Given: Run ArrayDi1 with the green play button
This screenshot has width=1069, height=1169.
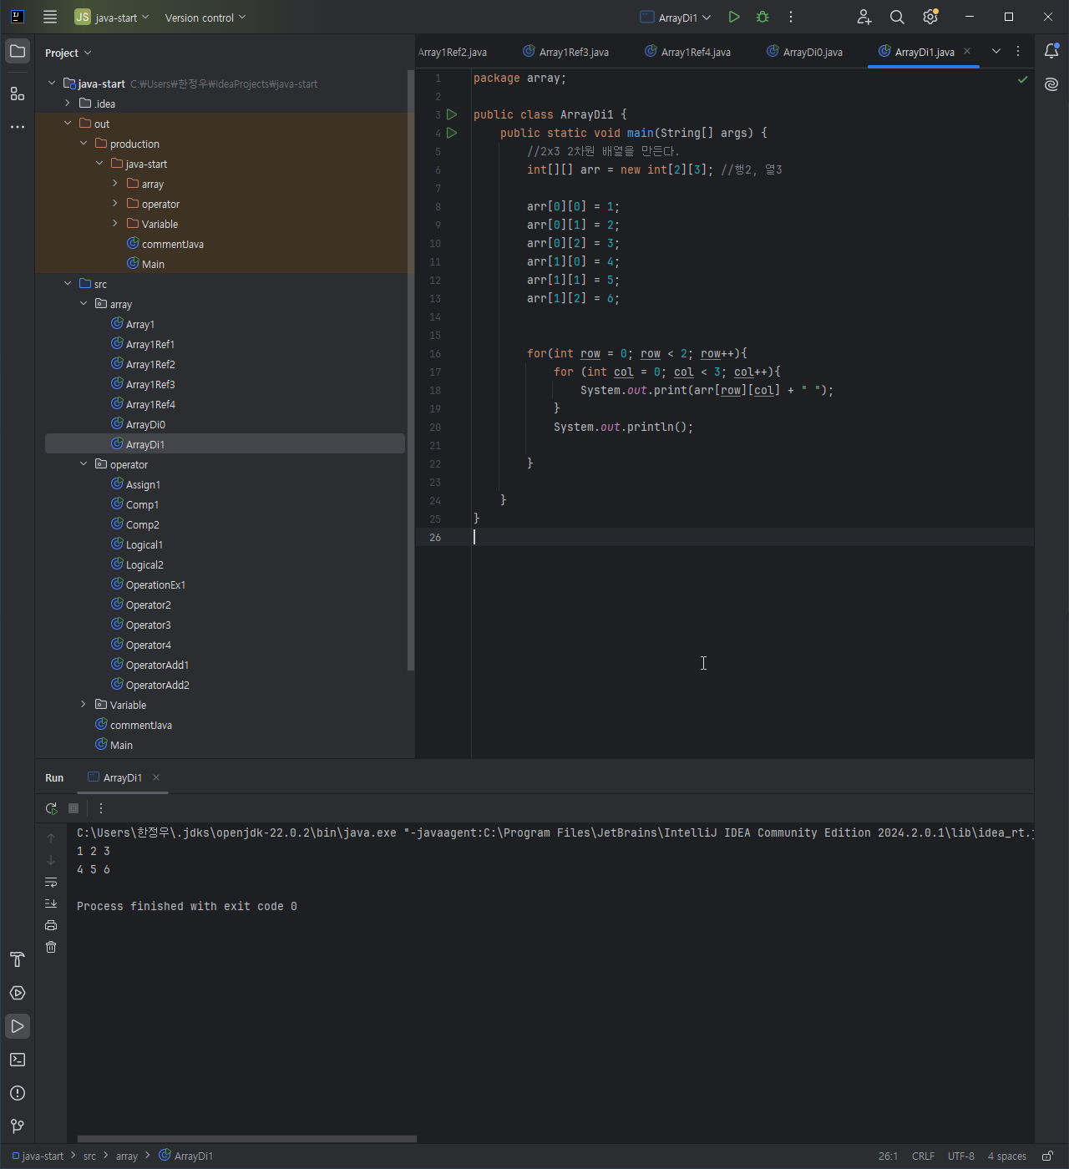Looking at the screenshot, I should [734, 17].
